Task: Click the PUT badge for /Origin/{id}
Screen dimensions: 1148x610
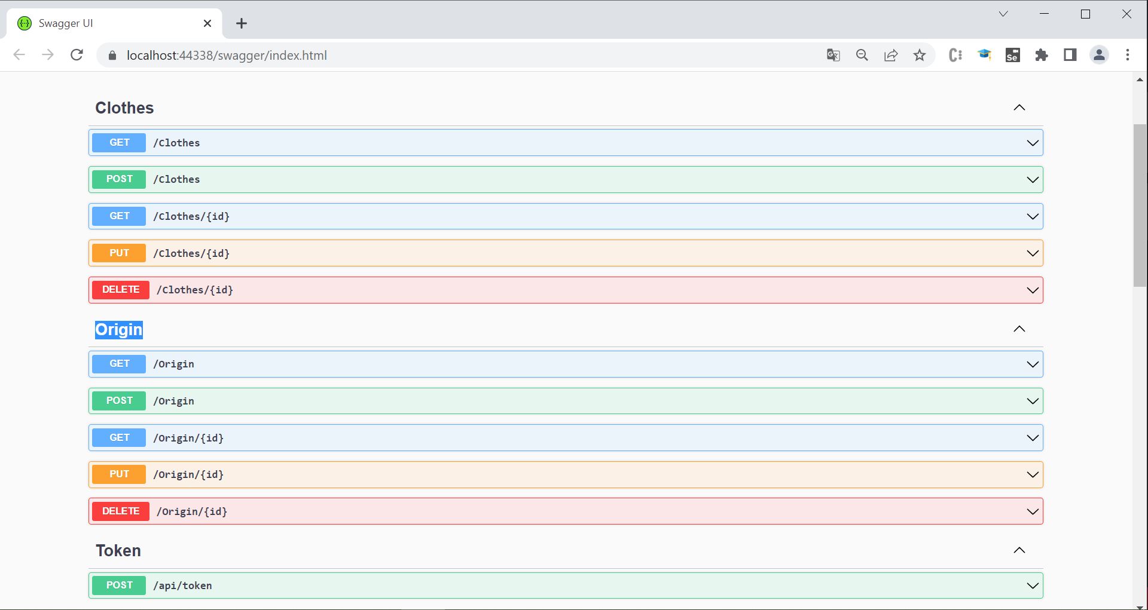Action: (119, 474)
